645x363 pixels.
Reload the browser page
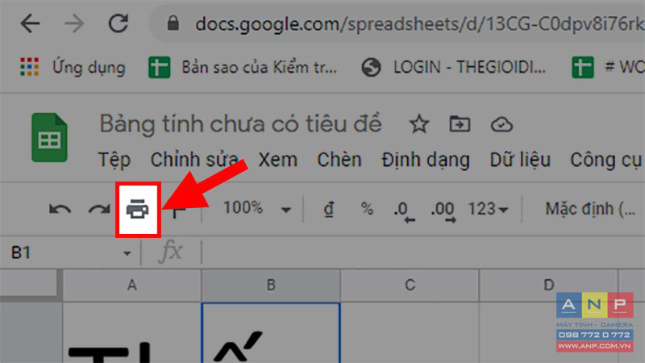pyautogui.click(x=119, y=23)
